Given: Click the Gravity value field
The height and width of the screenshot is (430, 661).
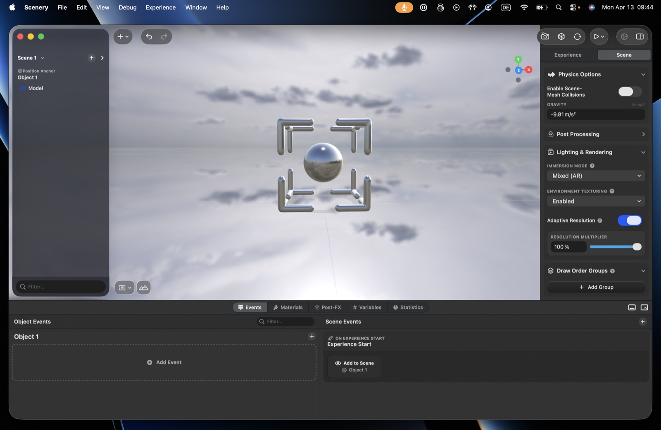Looking at the screenshot, I should tap(596, 115).
